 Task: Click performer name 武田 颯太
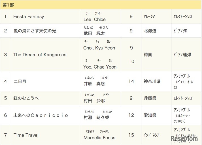(94, 33)
